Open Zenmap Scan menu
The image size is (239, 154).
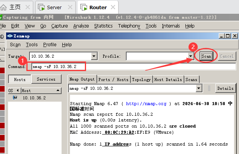15,45
